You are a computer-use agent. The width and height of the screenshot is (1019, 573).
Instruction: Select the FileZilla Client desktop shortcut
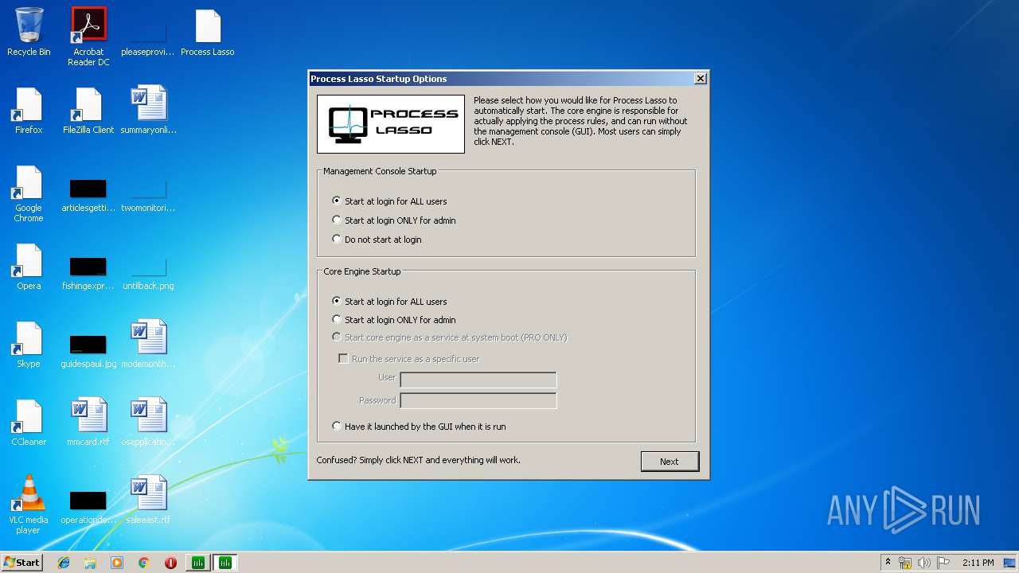pos(88,110)
